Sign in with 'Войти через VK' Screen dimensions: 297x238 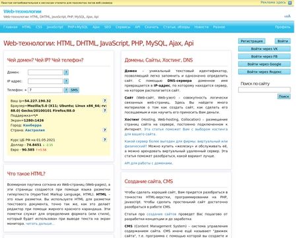click(264, 49)
